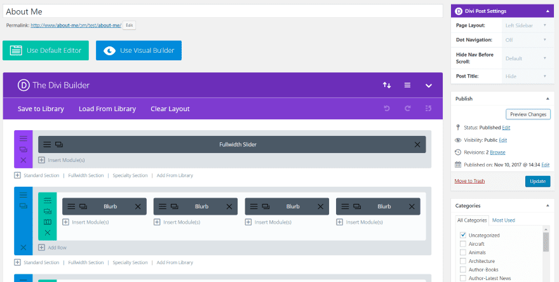Delete the first Blurb module
The image size is (559, 282).
coord(138,206)
